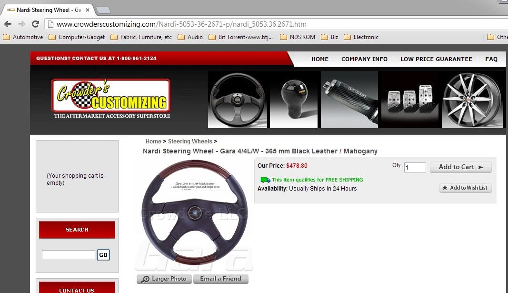This screenshot has width=508, height=293.
Task: Close the Nardi Steering Wheel tab
Action: [x=88, y=10]
